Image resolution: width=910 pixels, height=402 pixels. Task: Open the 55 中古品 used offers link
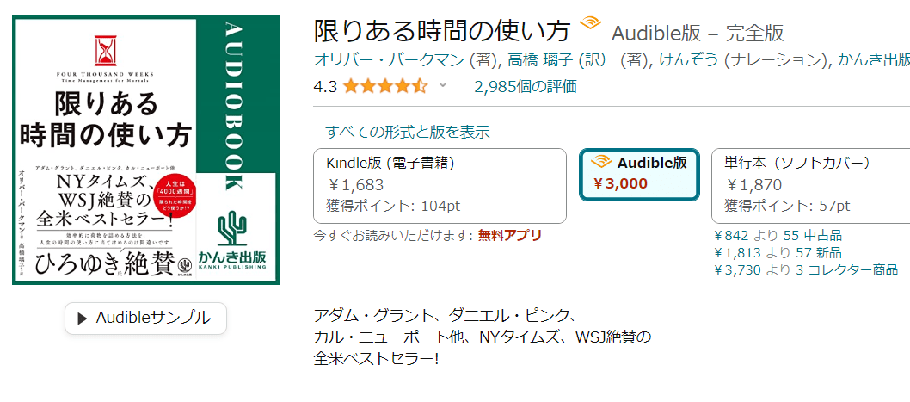click(x=812, y=235)
